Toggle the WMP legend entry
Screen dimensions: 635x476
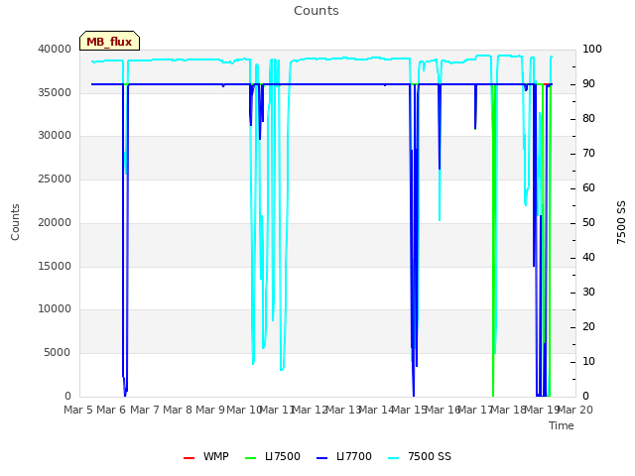pos(205,457)
